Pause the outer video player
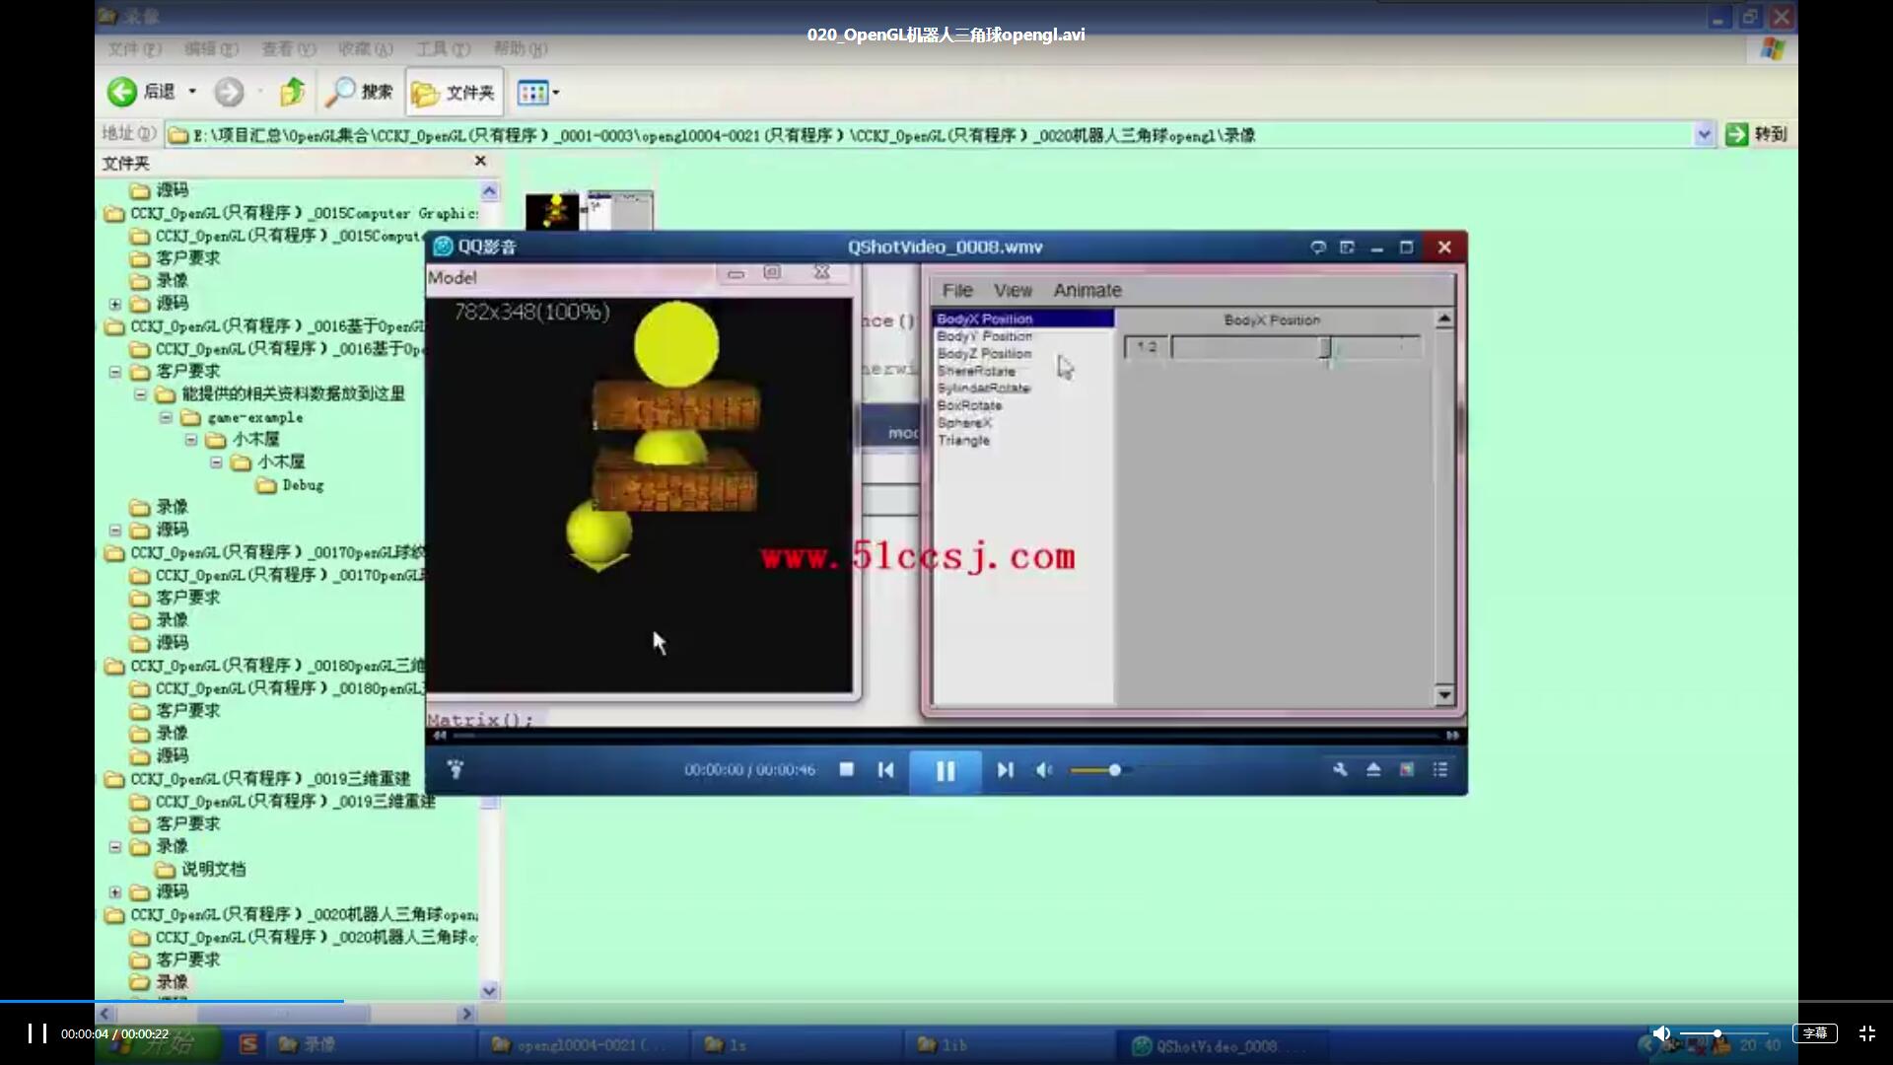Image resolution: width=1893 pixels, height=1065 pixels. (37, 1033)
